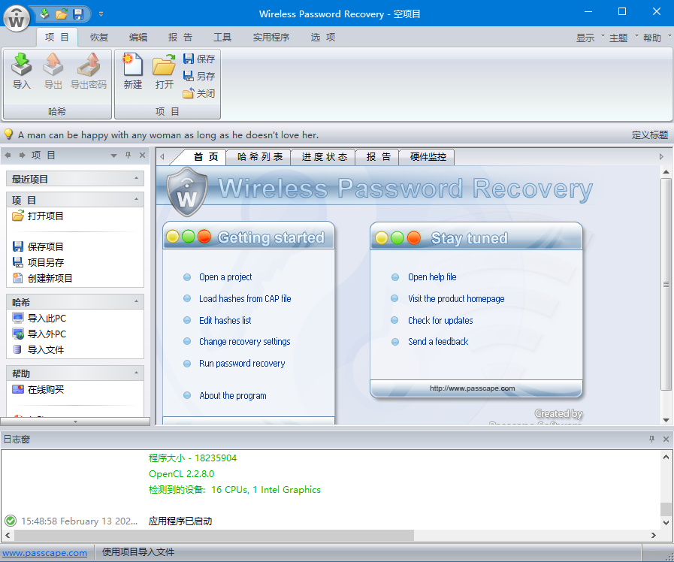Switch to the 恢复 ribbon tab
674x562 pixels.
tap(99, 38)
